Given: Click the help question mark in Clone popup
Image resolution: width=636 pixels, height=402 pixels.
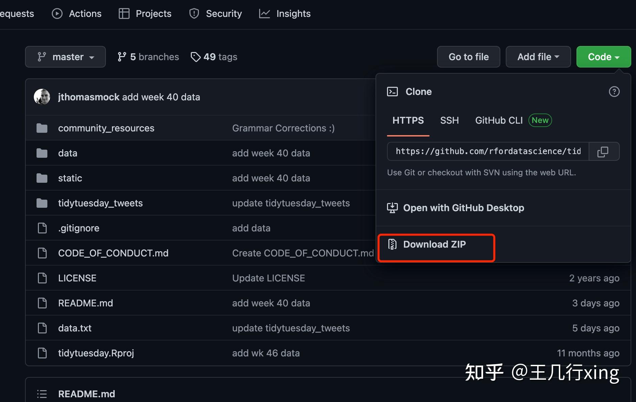Looking at the screenshot, I should [614, 92].
